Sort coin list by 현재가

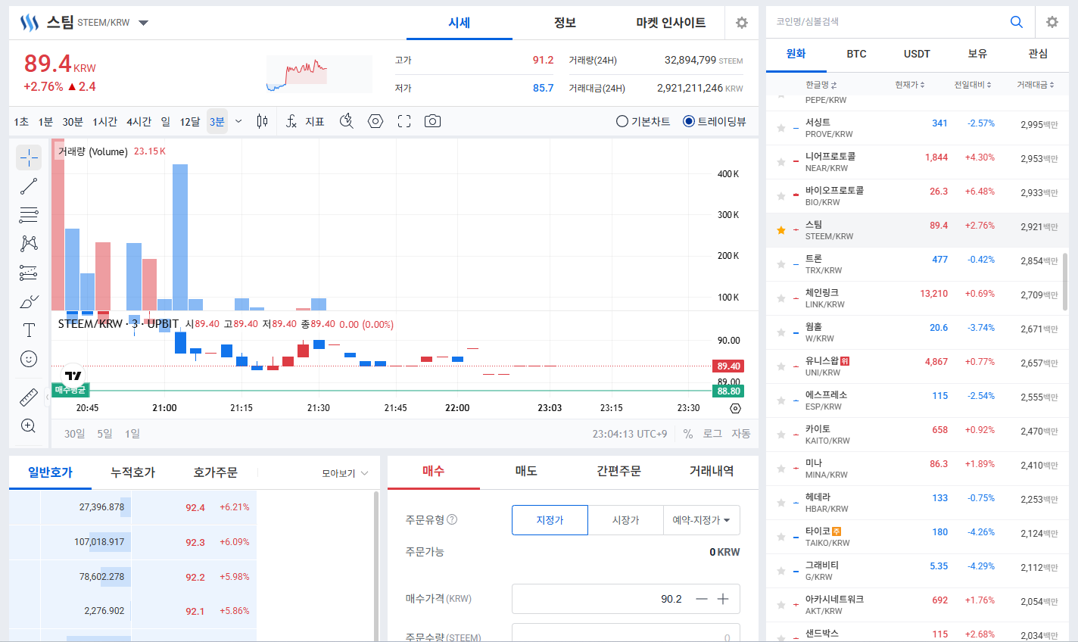pyautogui.click(x=910, y=85)
